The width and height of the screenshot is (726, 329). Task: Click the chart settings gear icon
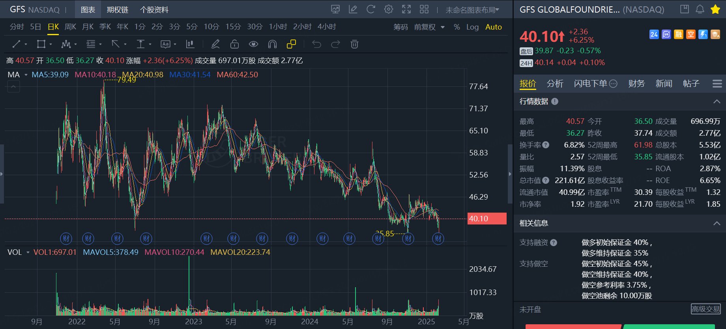click(389, 9)
